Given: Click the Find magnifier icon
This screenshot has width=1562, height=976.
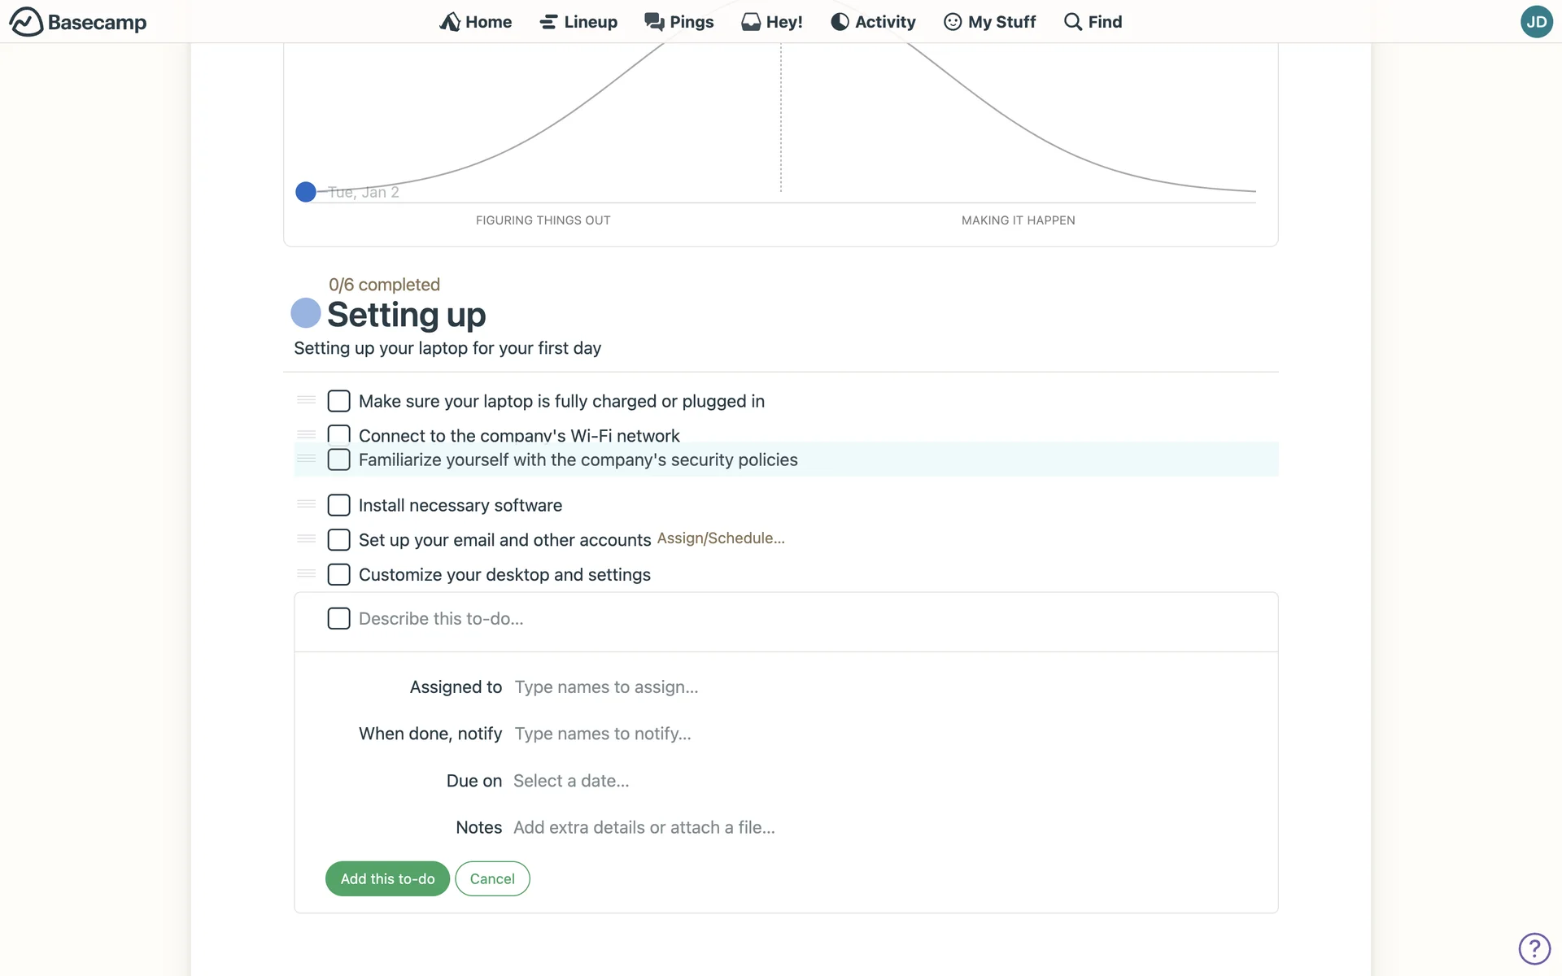Looking at the screenshot, I should pyautogui.click(x=1073, y=22).
